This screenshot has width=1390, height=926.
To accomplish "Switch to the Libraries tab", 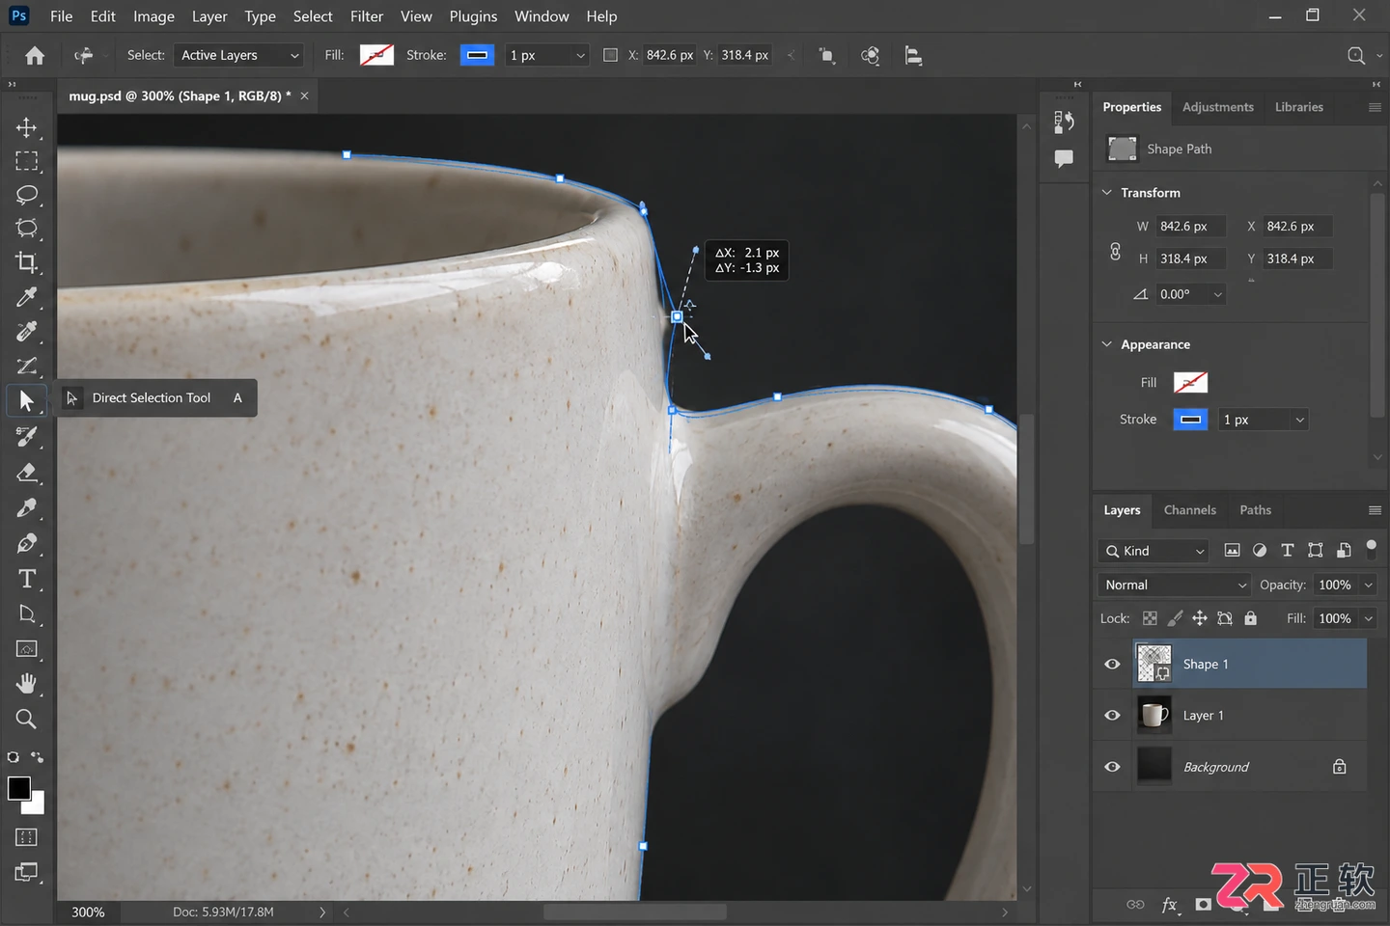I will (x=1298, y=107).
